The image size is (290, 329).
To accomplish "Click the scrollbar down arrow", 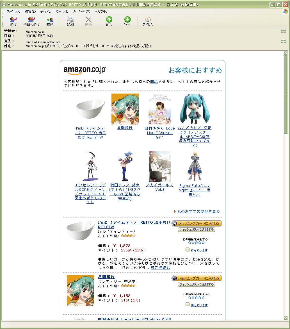I will click(286, 318).
